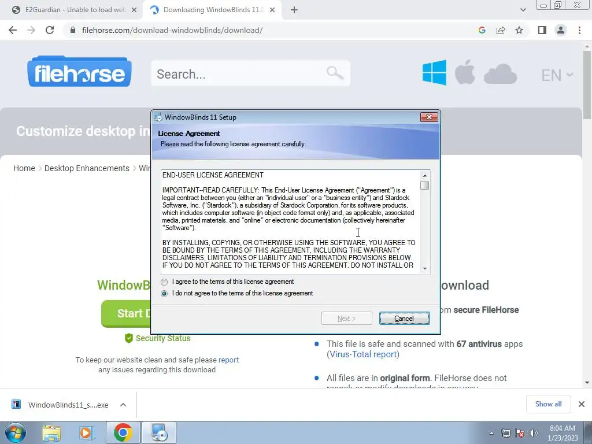Click the 'report' link

click(228, 360)
